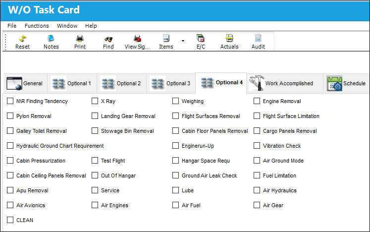
Task: Open the E/C toolbar icon
Action: (x=201, y=42)
